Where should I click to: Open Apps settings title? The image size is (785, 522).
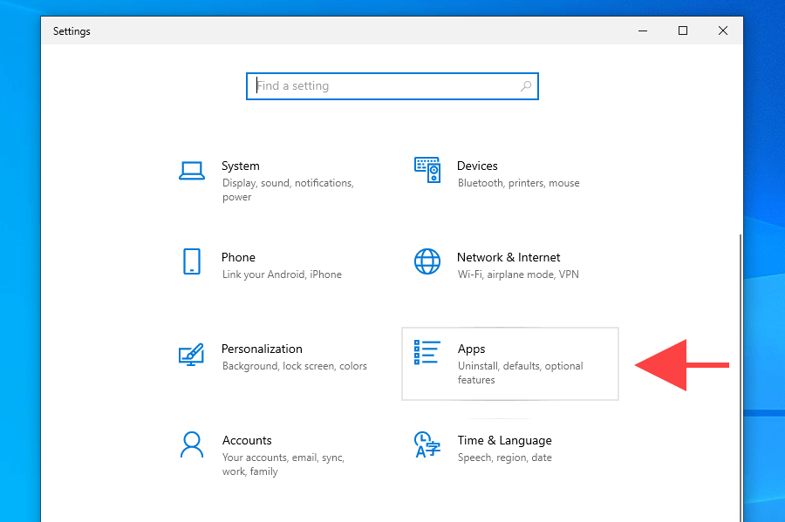[x=471, y=349]
